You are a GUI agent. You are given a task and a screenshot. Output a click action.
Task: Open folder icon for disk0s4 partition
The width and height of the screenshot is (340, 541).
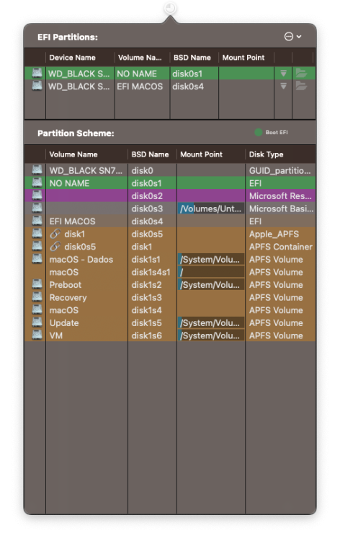[301, 86]
